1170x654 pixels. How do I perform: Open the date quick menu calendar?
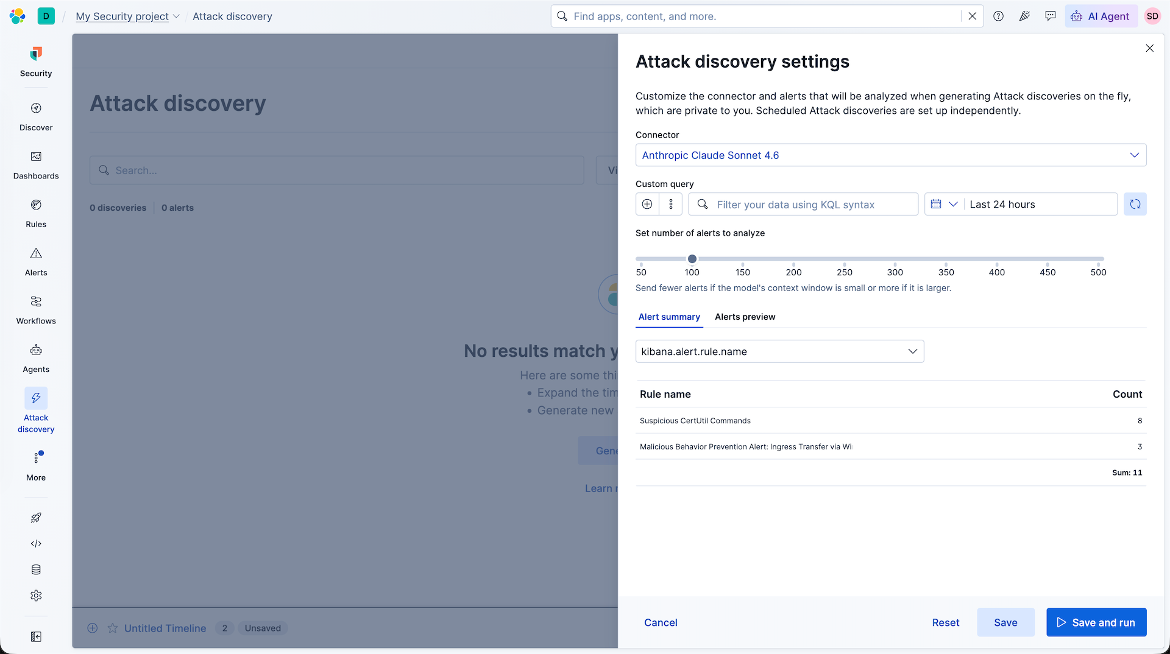tap(944, 205)
